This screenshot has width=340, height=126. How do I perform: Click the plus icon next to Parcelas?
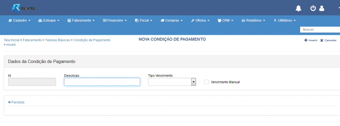9,102
